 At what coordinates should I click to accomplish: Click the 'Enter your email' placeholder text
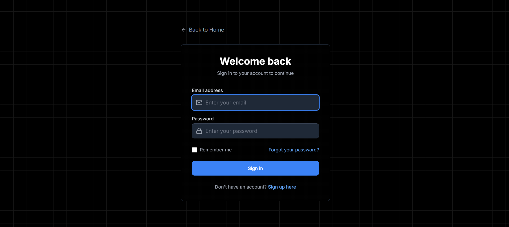tap(226, 103)
